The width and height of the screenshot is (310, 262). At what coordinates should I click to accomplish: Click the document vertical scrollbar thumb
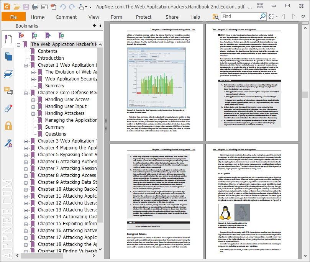tap(305, 95)
